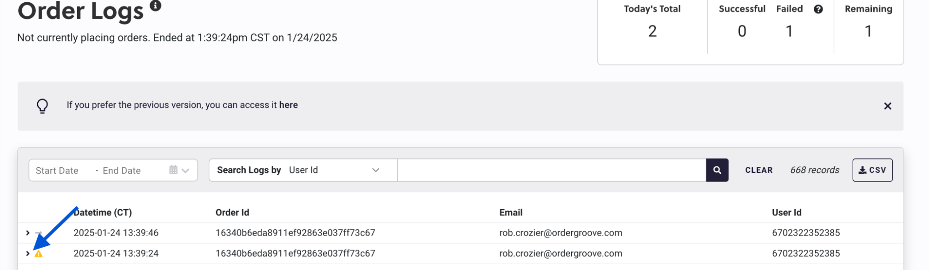Open the date range dropdown chevron
929x270 pixels.
(185, 171)
